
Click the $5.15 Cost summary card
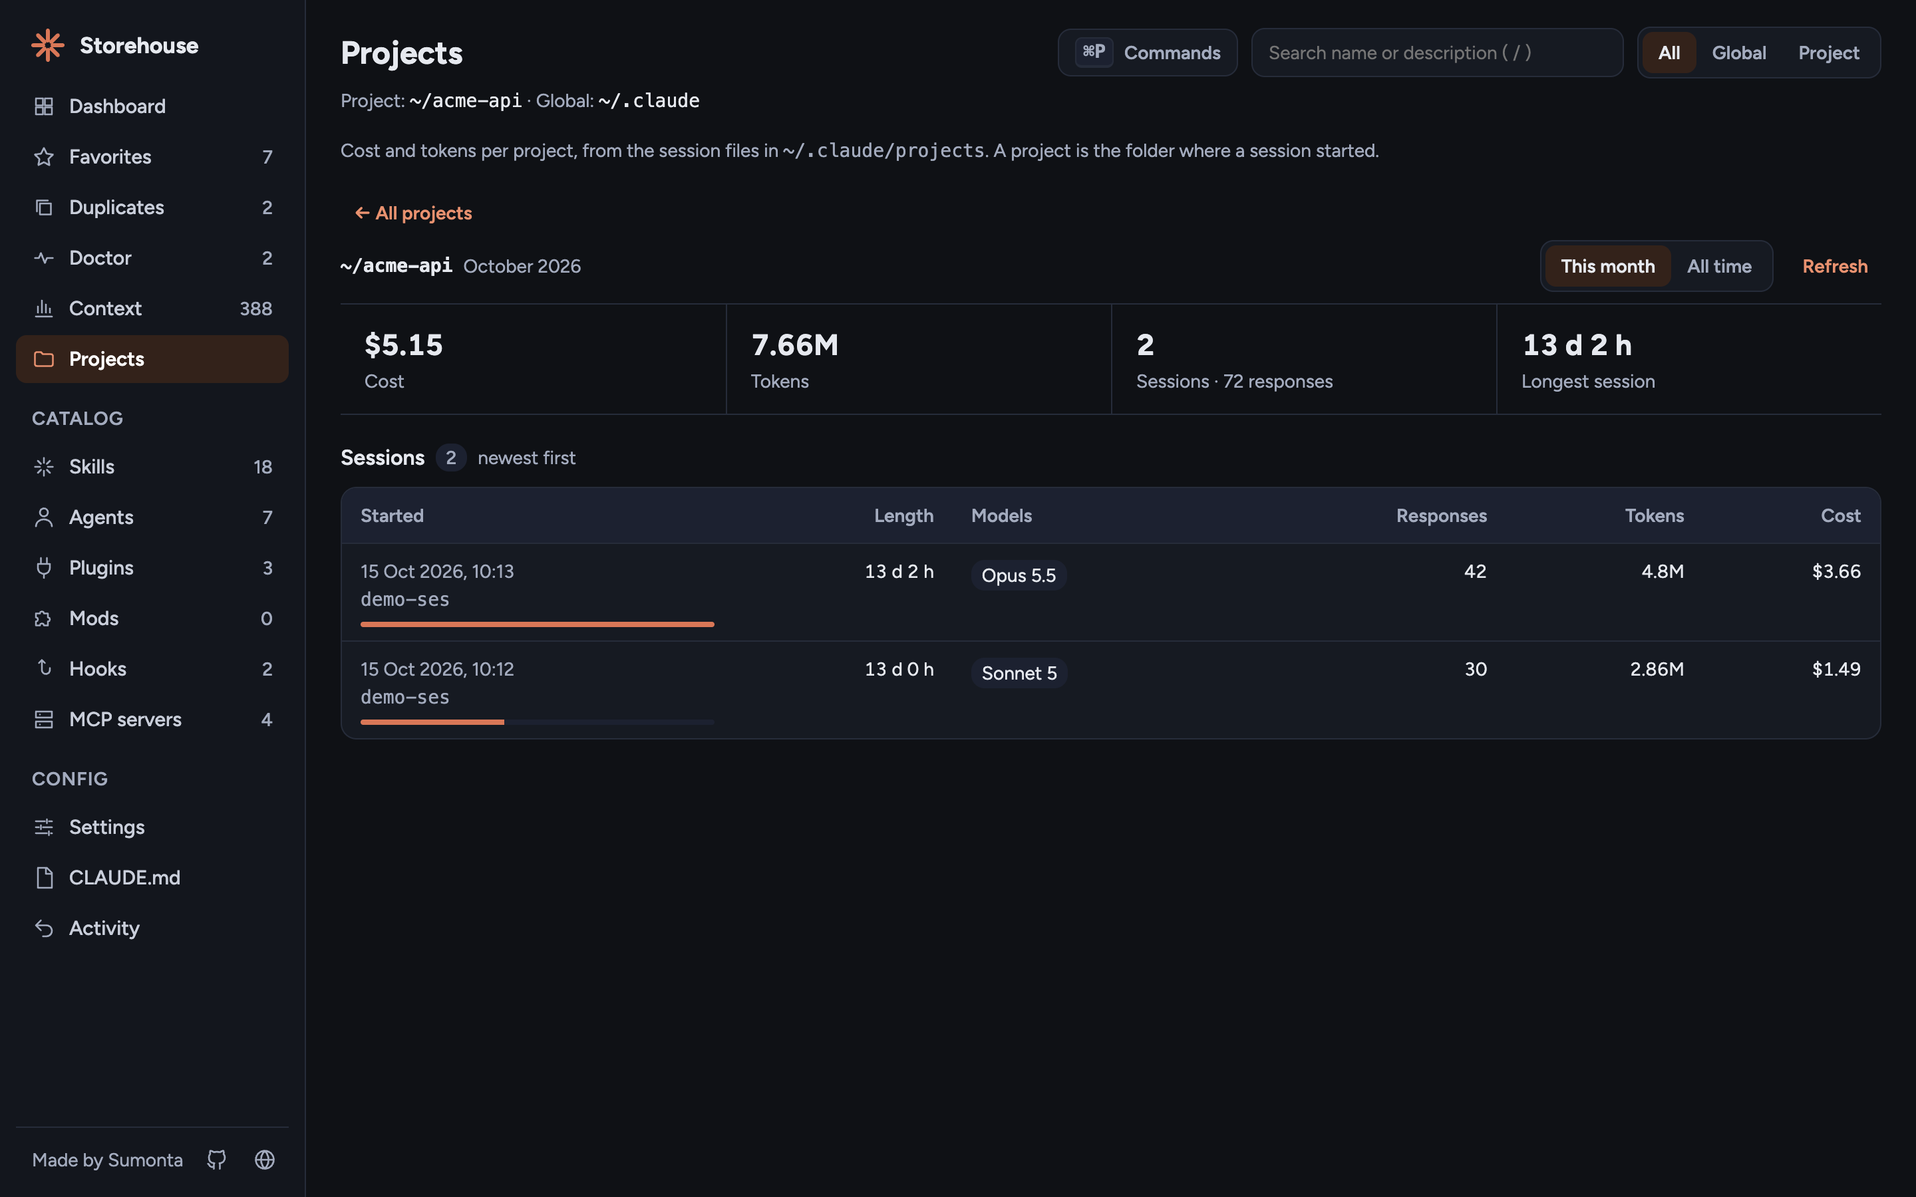(x=533, y=359)
